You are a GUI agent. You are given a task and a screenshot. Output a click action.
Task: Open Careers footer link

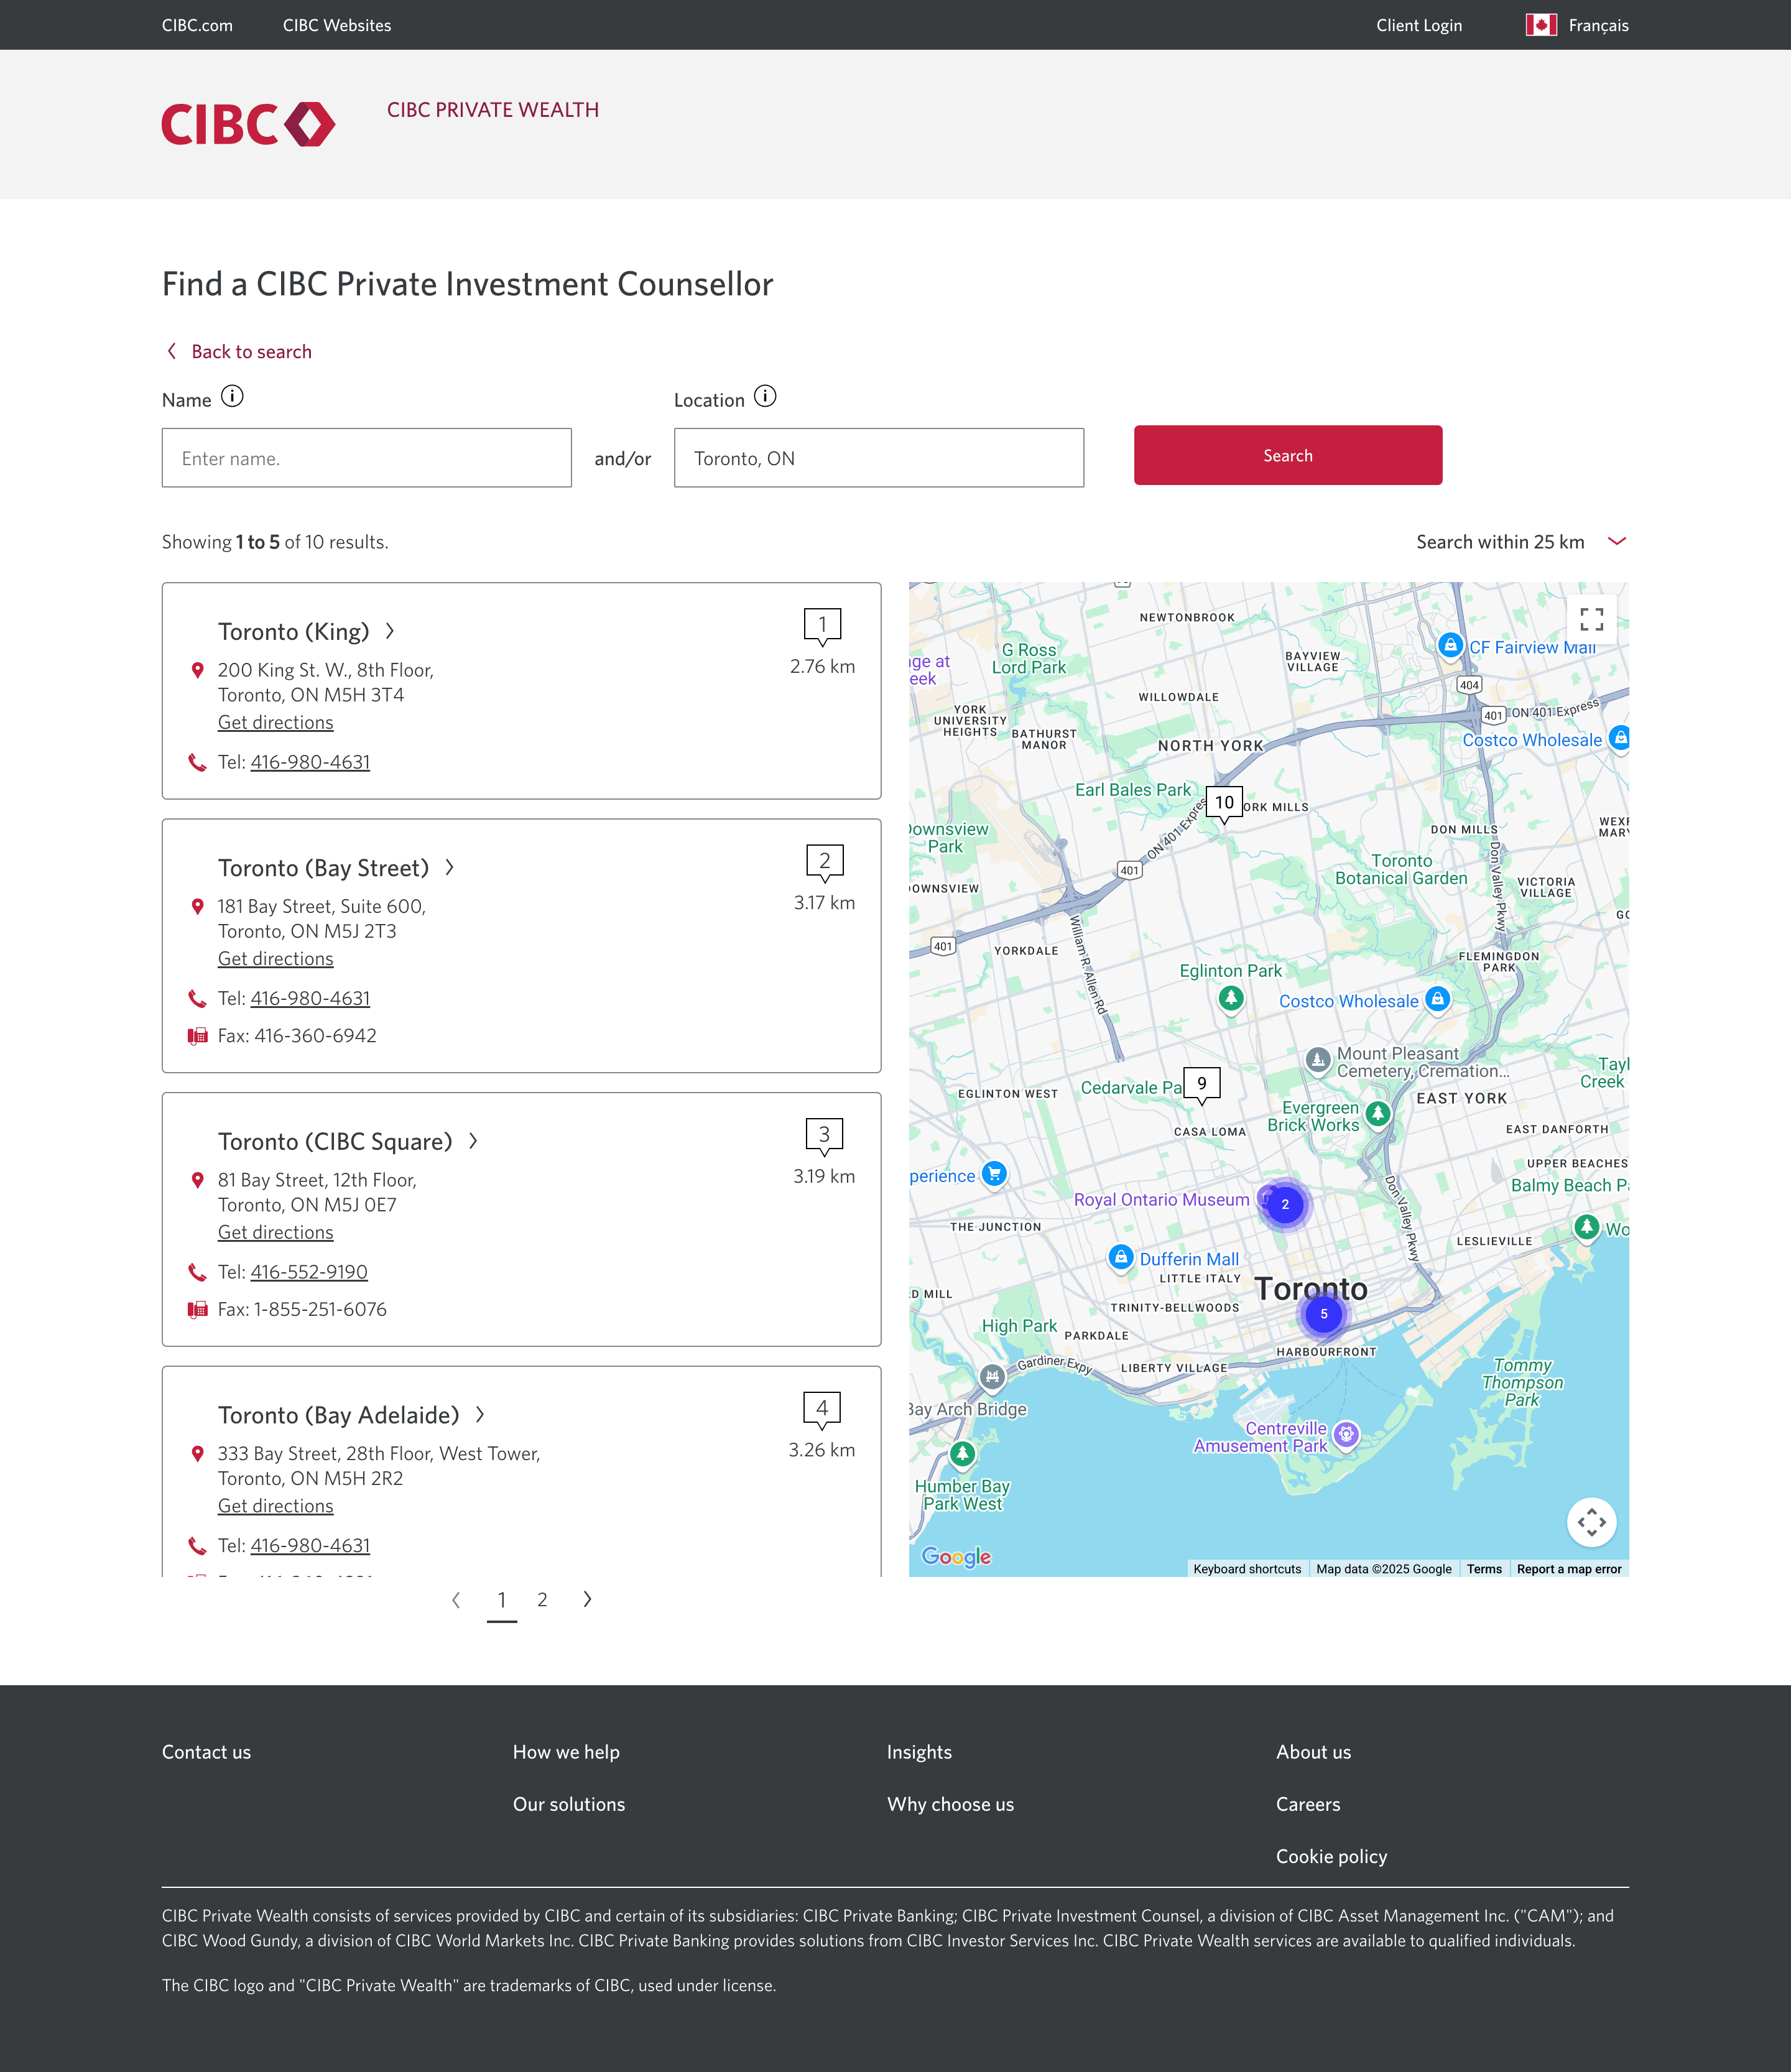(x=1308, y=1804)
